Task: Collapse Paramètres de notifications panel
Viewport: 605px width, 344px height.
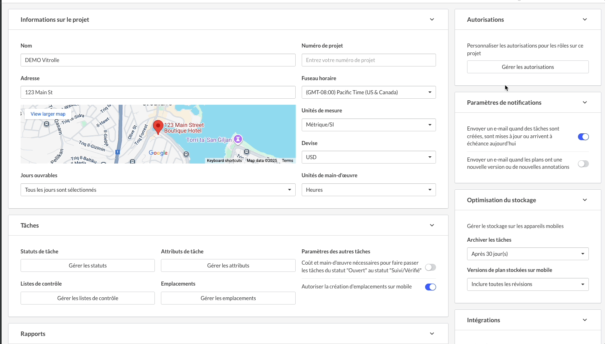Action: (585, 102)
